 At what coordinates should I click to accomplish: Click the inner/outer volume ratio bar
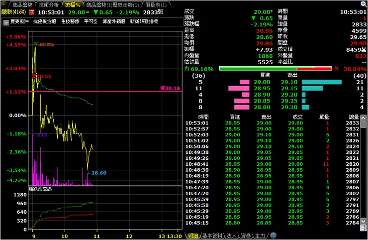(x=276, y=69)
